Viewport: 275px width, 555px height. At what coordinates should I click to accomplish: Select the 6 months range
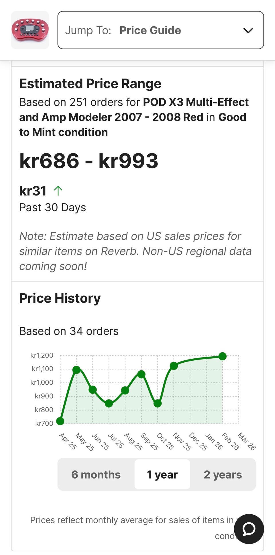(x=96, y=474)
